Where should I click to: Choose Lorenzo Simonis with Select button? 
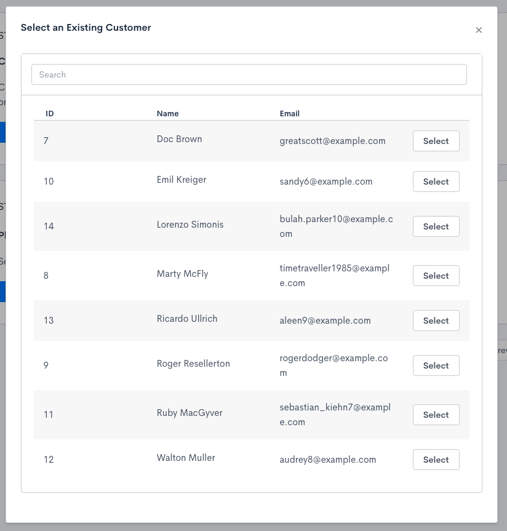(x=436, y=226)
